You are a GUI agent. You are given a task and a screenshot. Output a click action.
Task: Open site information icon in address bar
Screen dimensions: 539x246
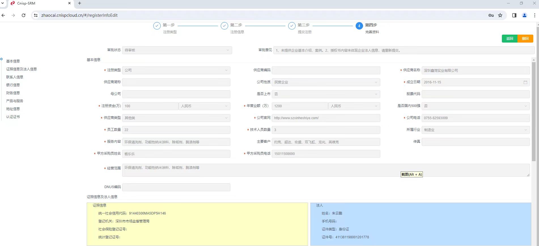(36, 15)
